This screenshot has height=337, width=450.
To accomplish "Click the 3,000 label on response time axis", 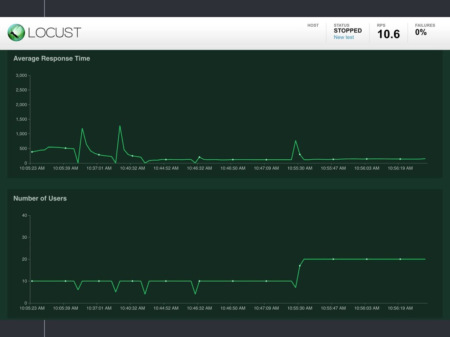I will click(x=21, y=75).
